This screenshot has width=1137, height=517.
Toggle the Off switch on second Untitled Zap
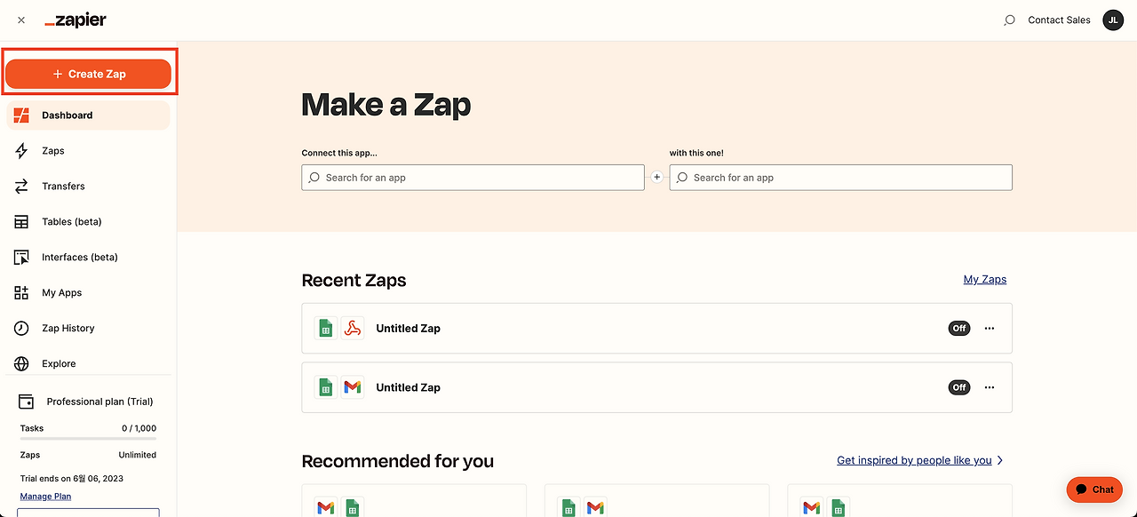pos(959,387)
